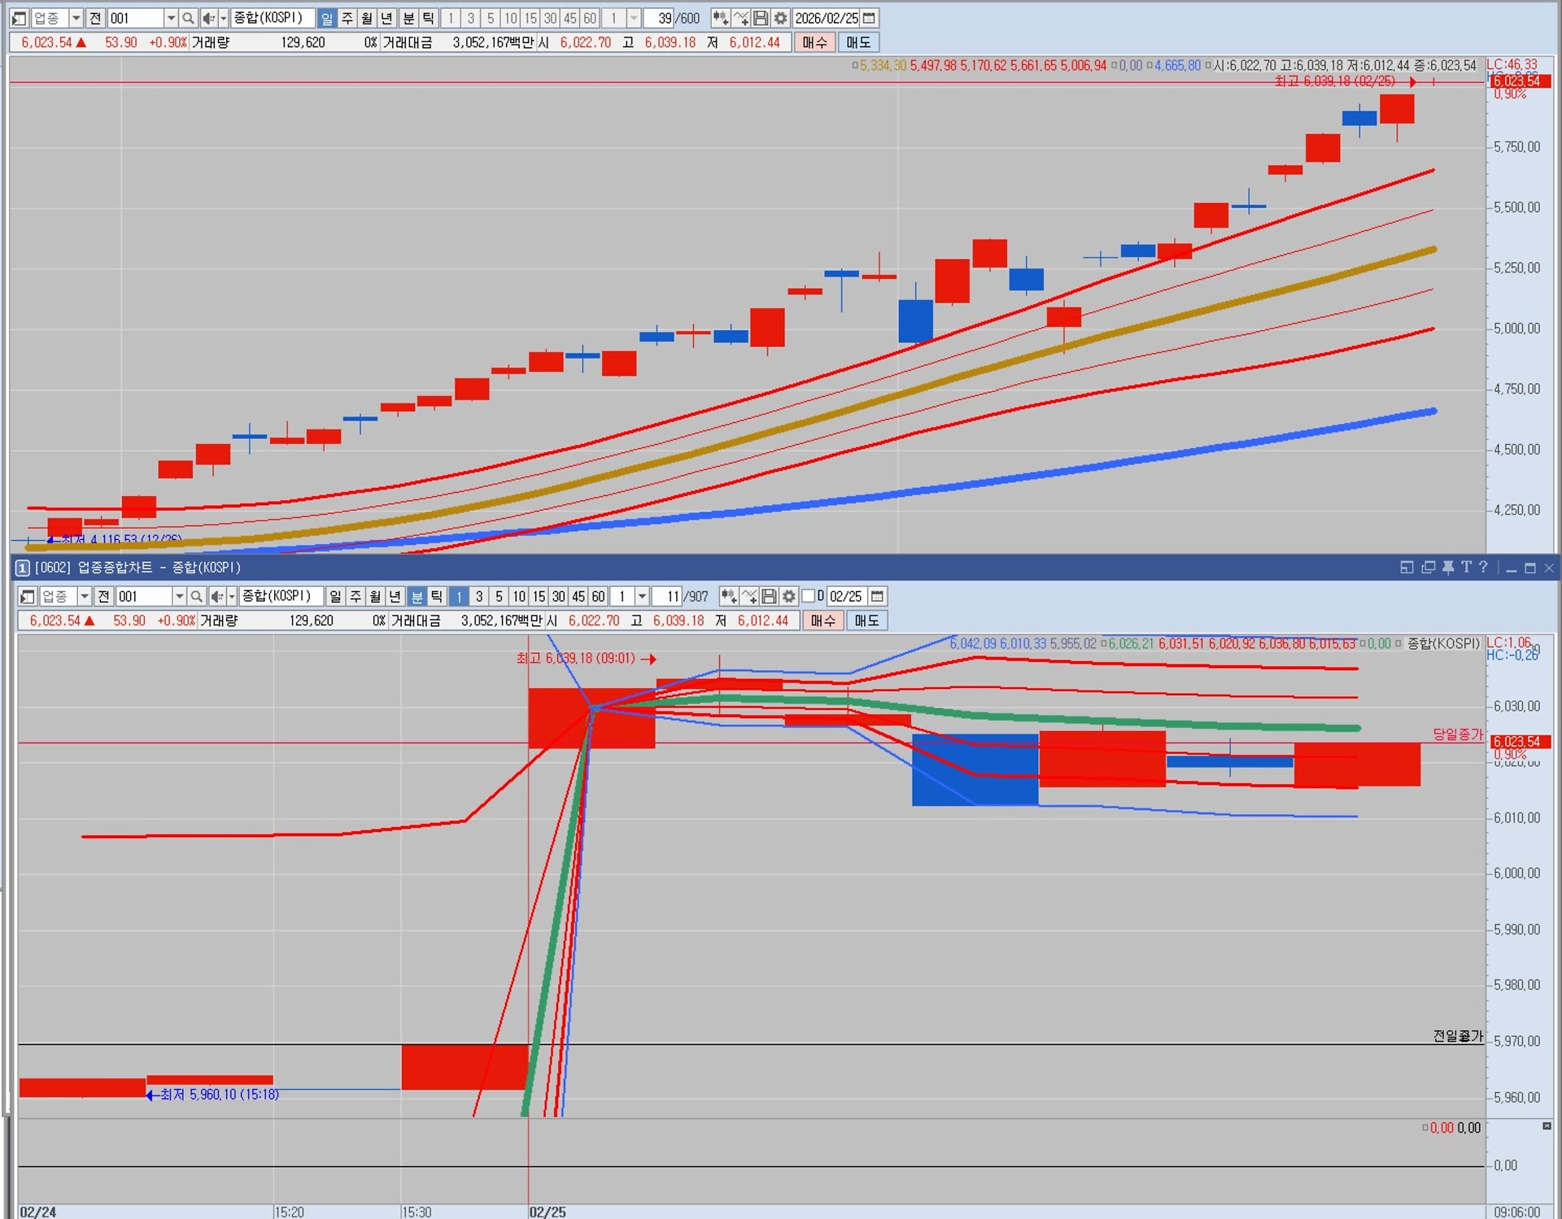Expand the 업종 dropdown in top toolbar
The width and height of the screenshot is (1562, 1219).
(76, 18)
